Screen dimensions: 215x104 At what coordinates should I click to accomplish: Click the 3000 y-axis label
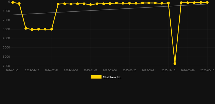[x=6, y=29]
